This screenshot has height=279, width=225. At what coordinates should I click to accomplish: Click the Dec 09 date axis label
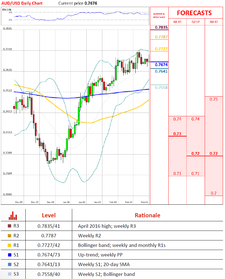click(19, 202)
